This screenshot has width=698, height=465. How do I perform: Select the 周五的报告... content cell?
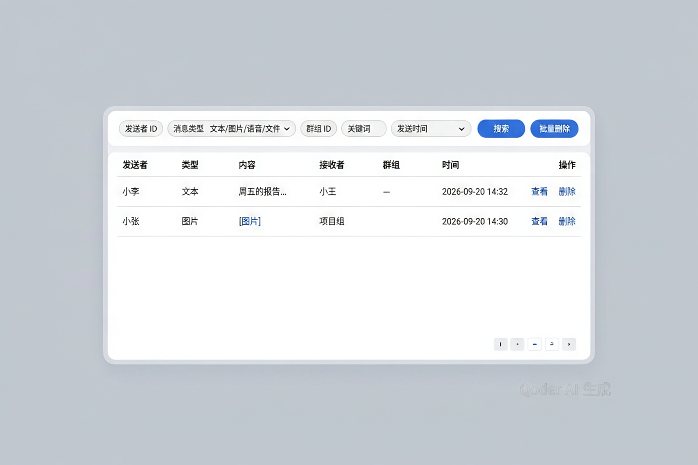pos(263,192)
